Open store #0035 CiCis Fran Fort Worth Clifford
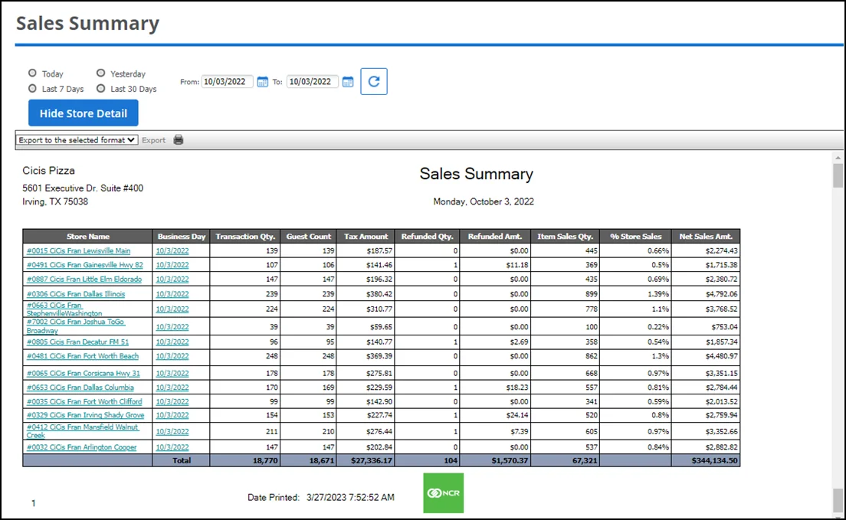The width and height of the screenshot is (846, 520). (84, 402)
